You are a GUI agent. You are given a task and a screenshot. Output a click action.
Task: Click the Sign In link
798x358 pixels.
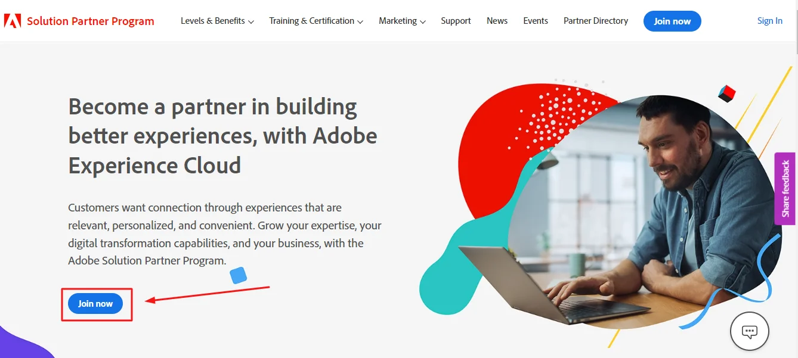pyautogui.click(x=769, y=20)
